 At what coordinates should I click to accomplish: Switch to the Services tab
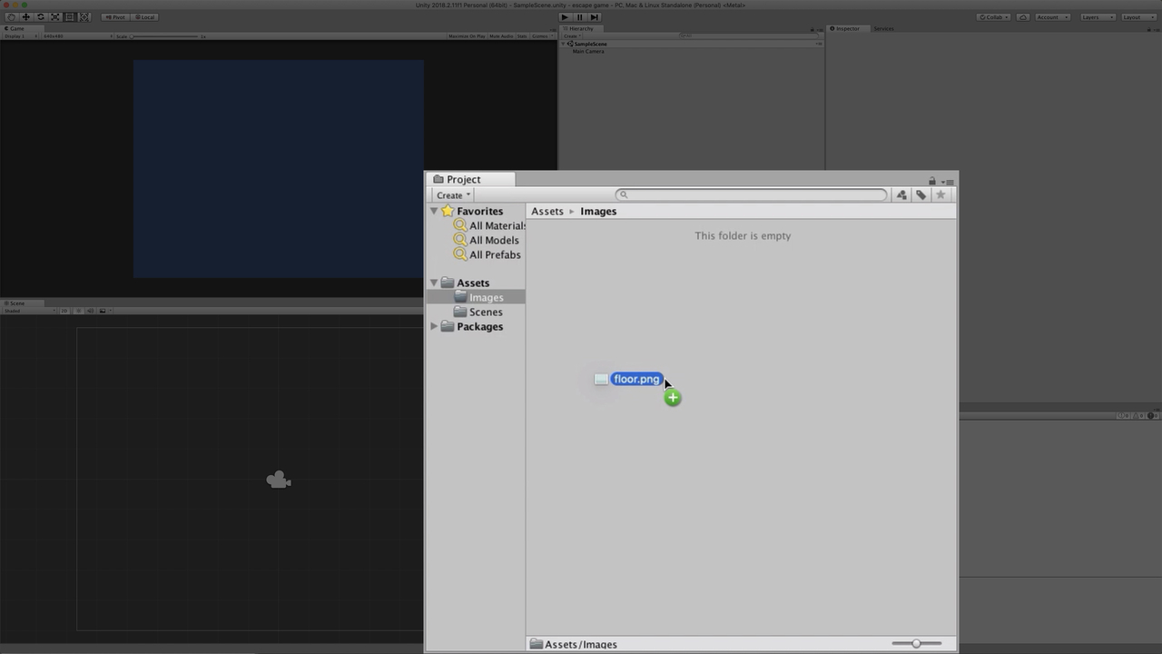[883, 29]
